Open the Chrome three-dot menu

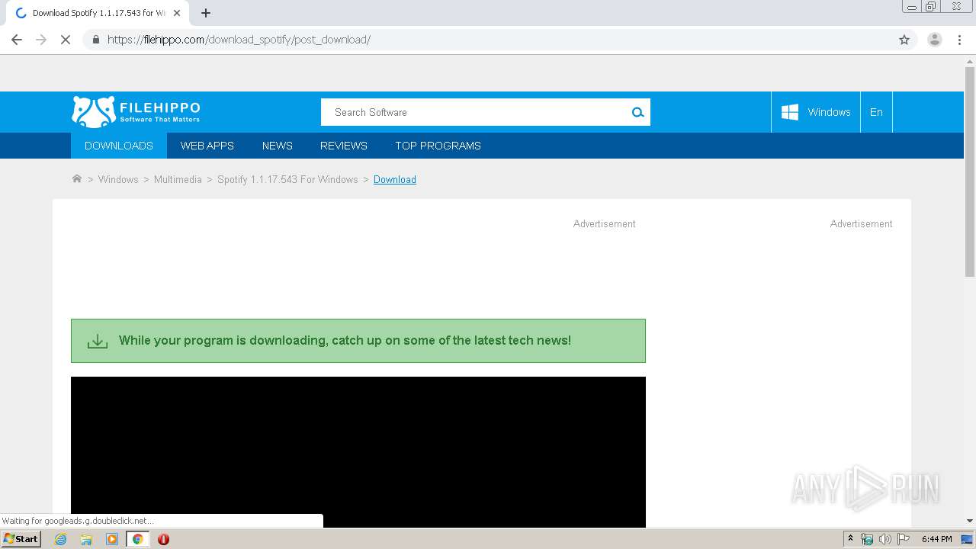pos(959,40)
